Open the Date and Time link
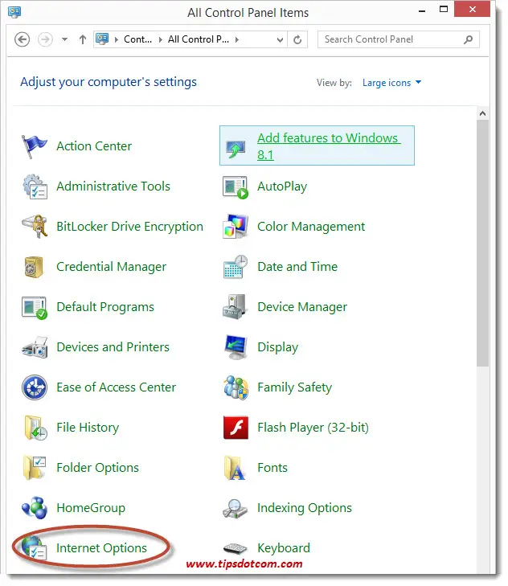The width and height of the screenshot is (508, 586). click(297, 267)
